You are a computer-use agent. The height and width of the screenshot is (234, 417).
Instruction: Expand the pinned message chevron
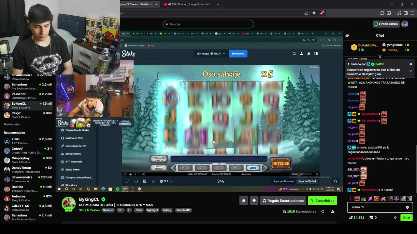[410, 71]
